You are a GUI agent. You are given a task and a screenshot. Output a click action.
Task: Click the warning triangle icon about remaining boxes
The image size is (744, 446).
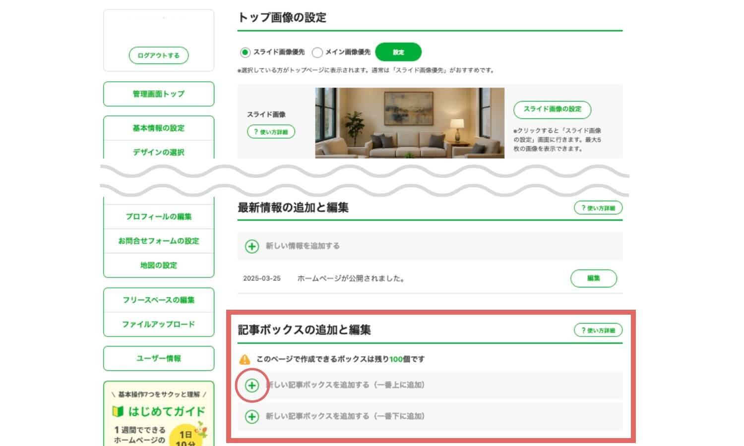coord(245,360)
